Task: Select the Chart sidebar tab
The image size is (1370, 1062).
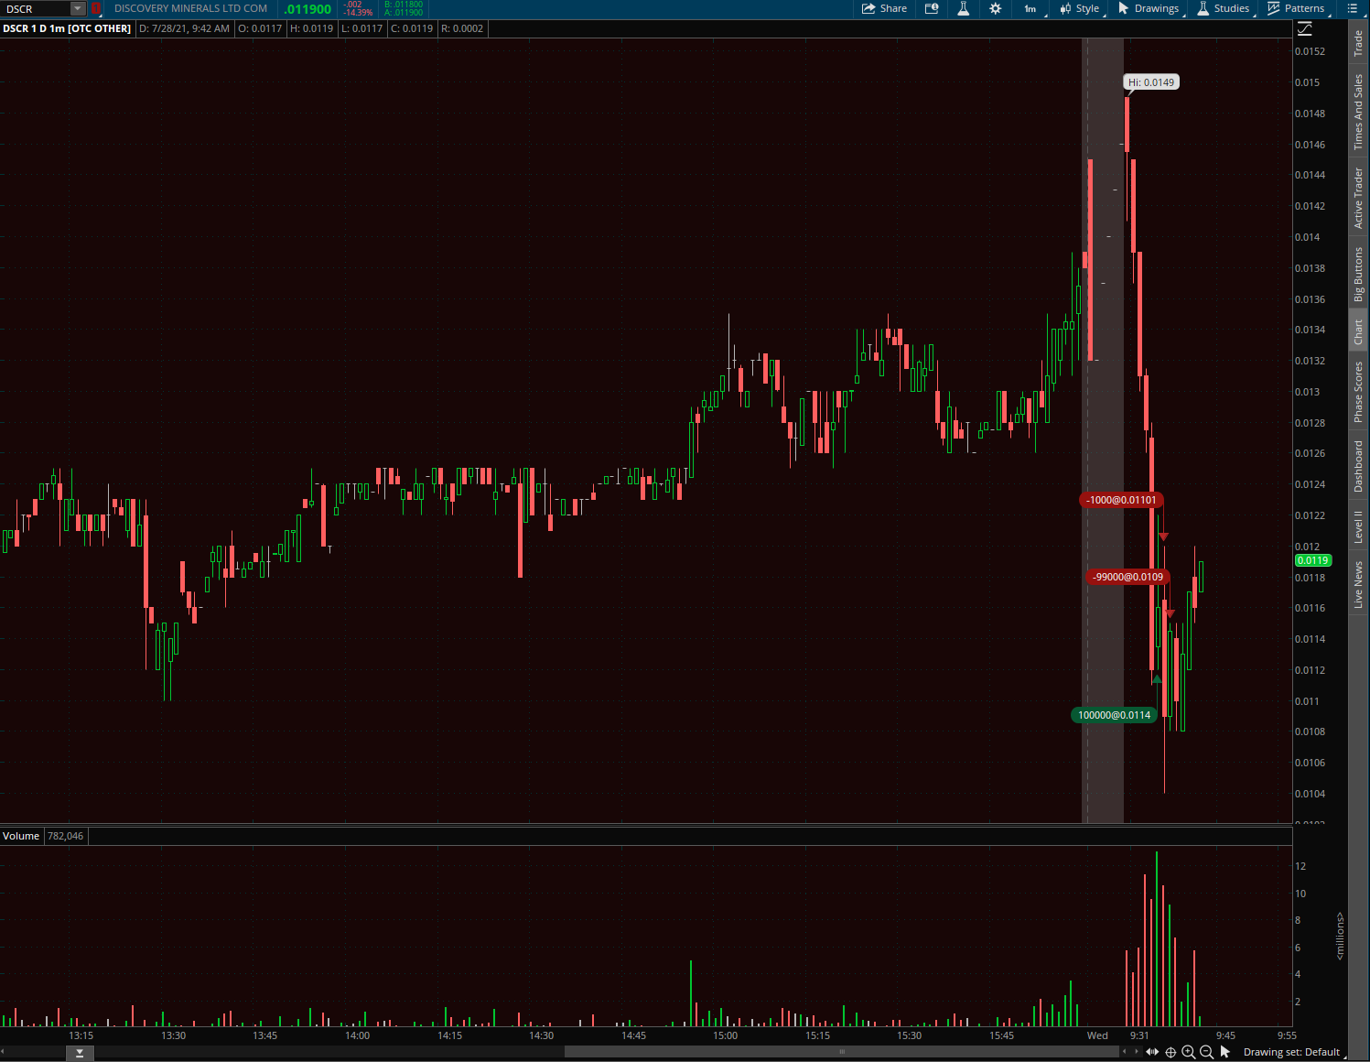Action: coord(1359,331)
